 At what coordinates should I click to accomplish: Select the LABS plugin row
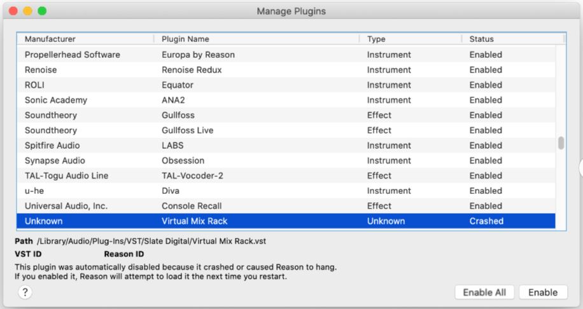point(286,146)
